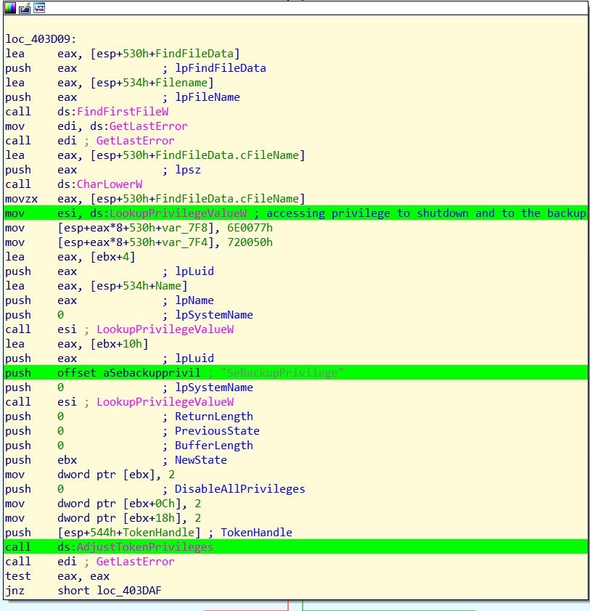
Task: Click "dword ptr [ebx], 2" instruction
Action: (x=116, y=475)
